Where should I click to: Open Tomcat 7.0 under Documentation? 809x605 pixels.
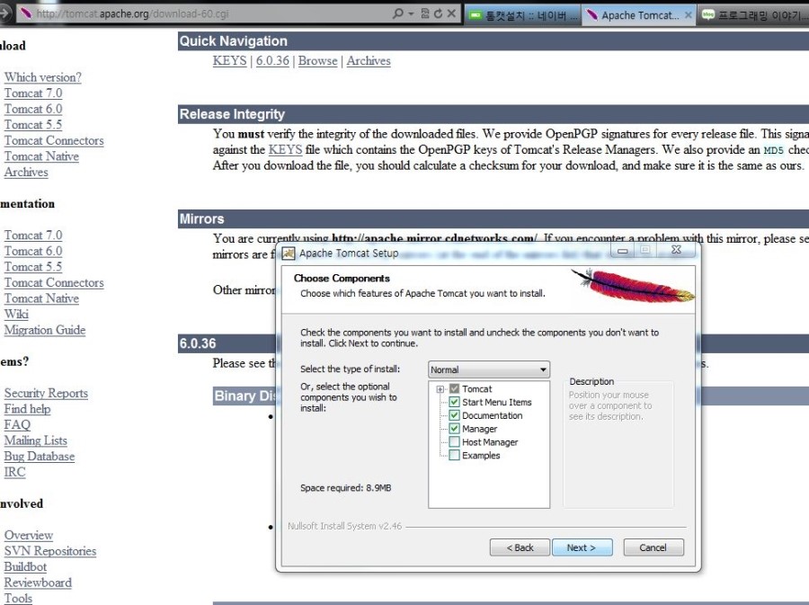33,236
